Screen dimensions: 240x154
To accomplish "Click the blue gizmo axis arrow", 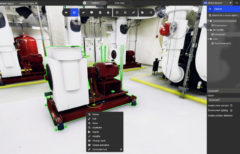I will [x=104, y=101].
